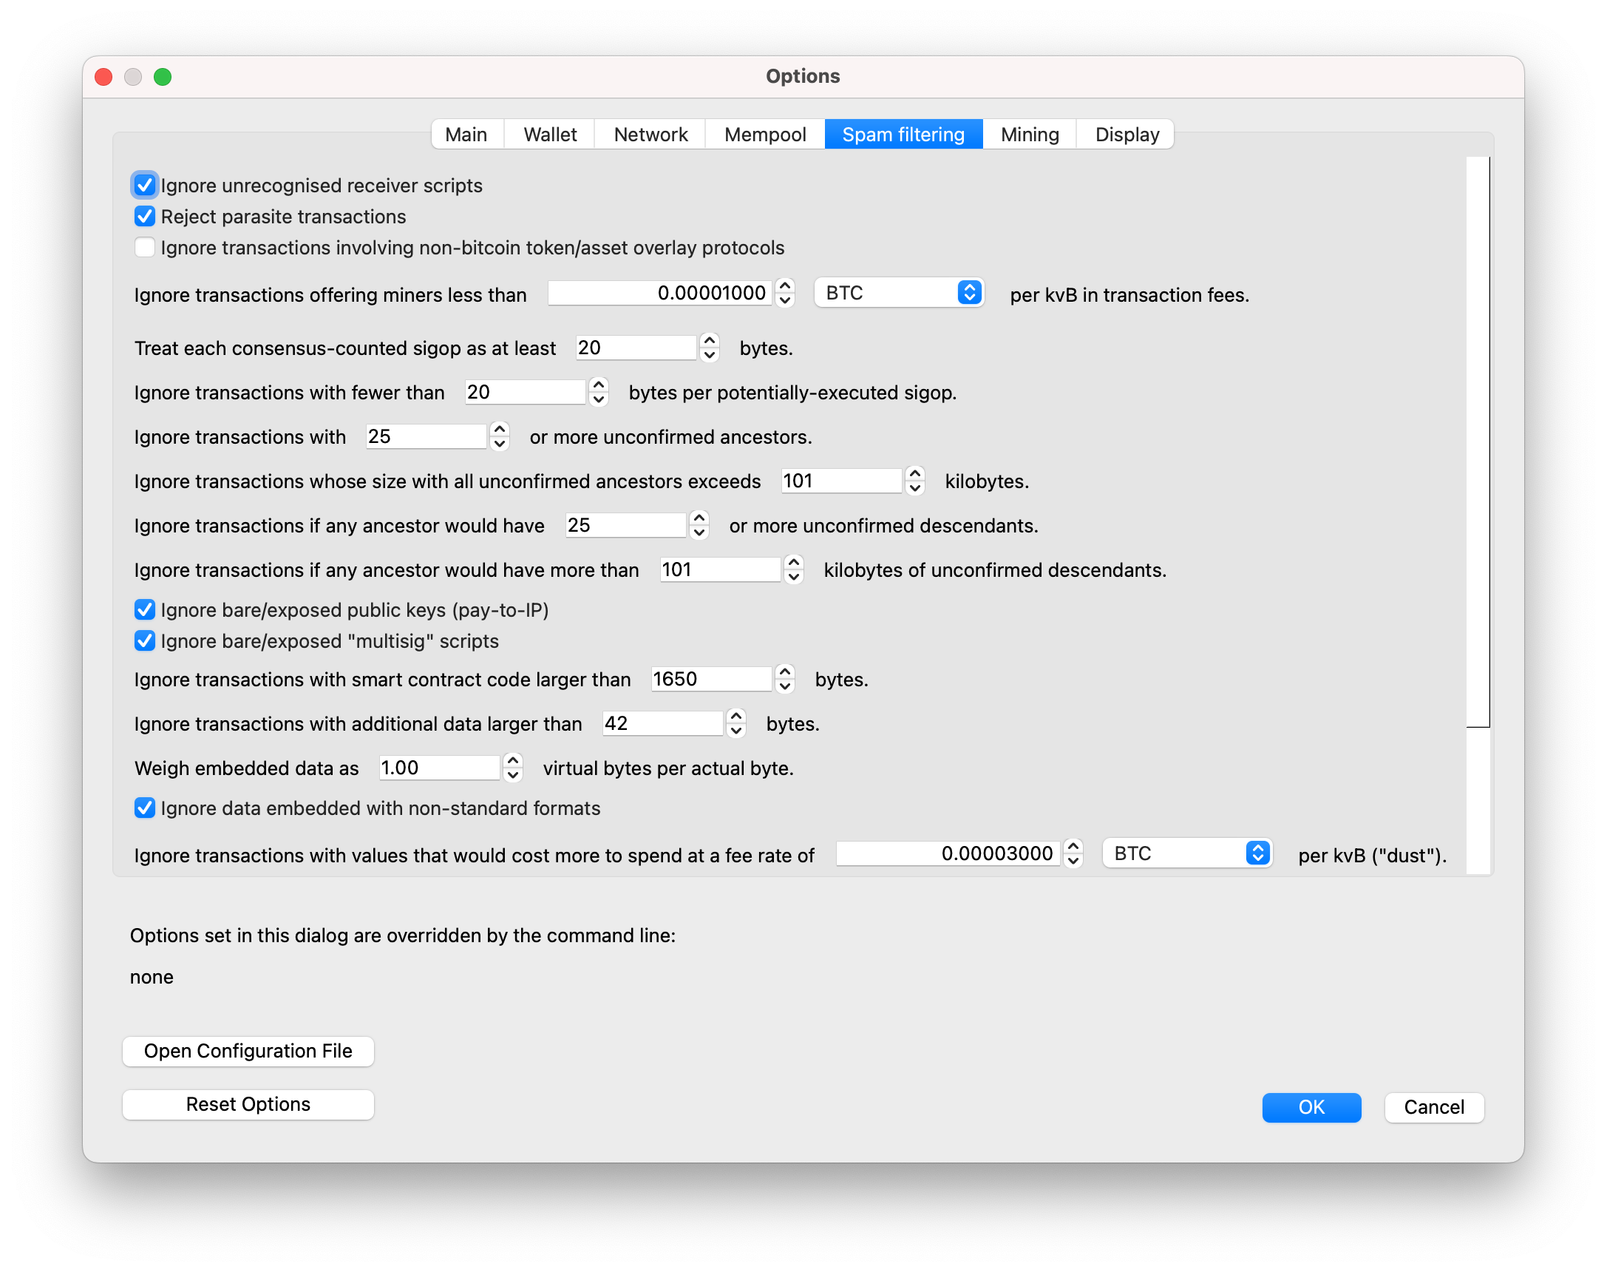This screenshot has width=1607, height=1272.
Task: Increase miner fee threshold with up arrow
Action: click(x=784, y=285)
